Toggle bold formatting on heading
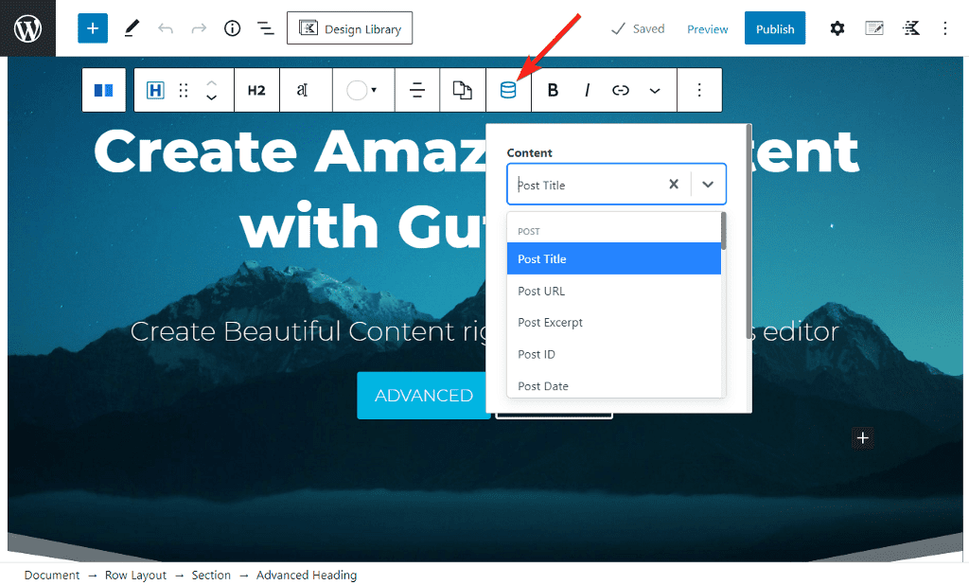Viewport: 969px width, 585px height. pos(554,90)
